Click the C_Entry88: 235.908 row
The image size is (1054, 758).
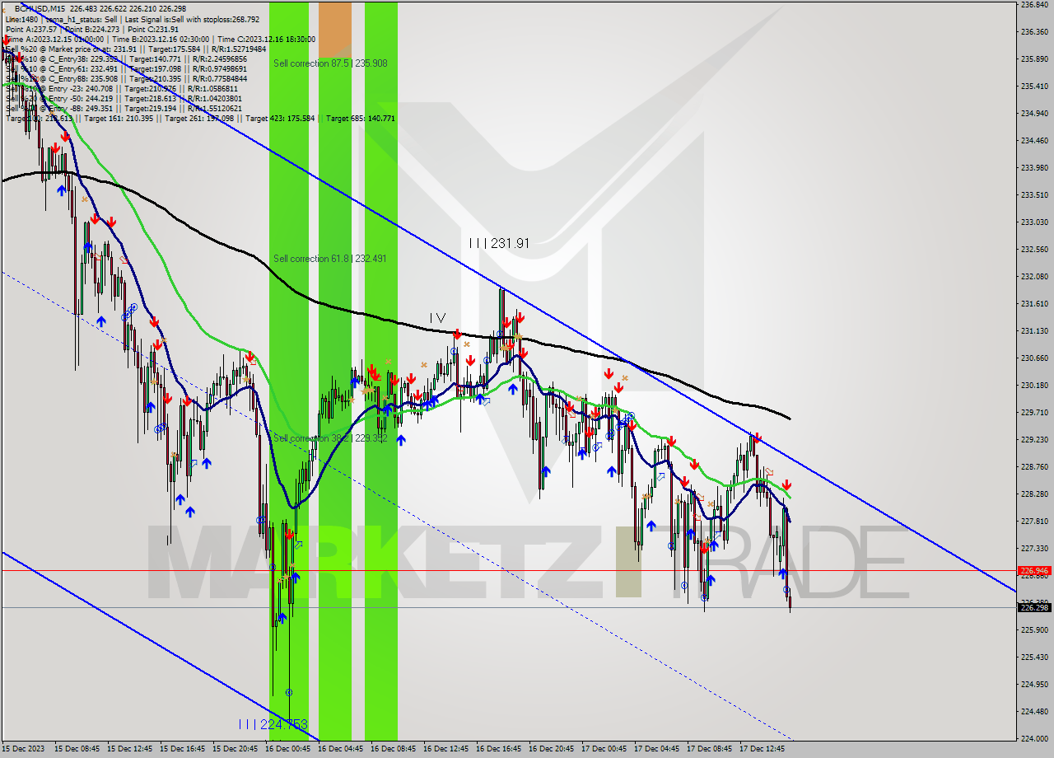(x=125, y=78)
